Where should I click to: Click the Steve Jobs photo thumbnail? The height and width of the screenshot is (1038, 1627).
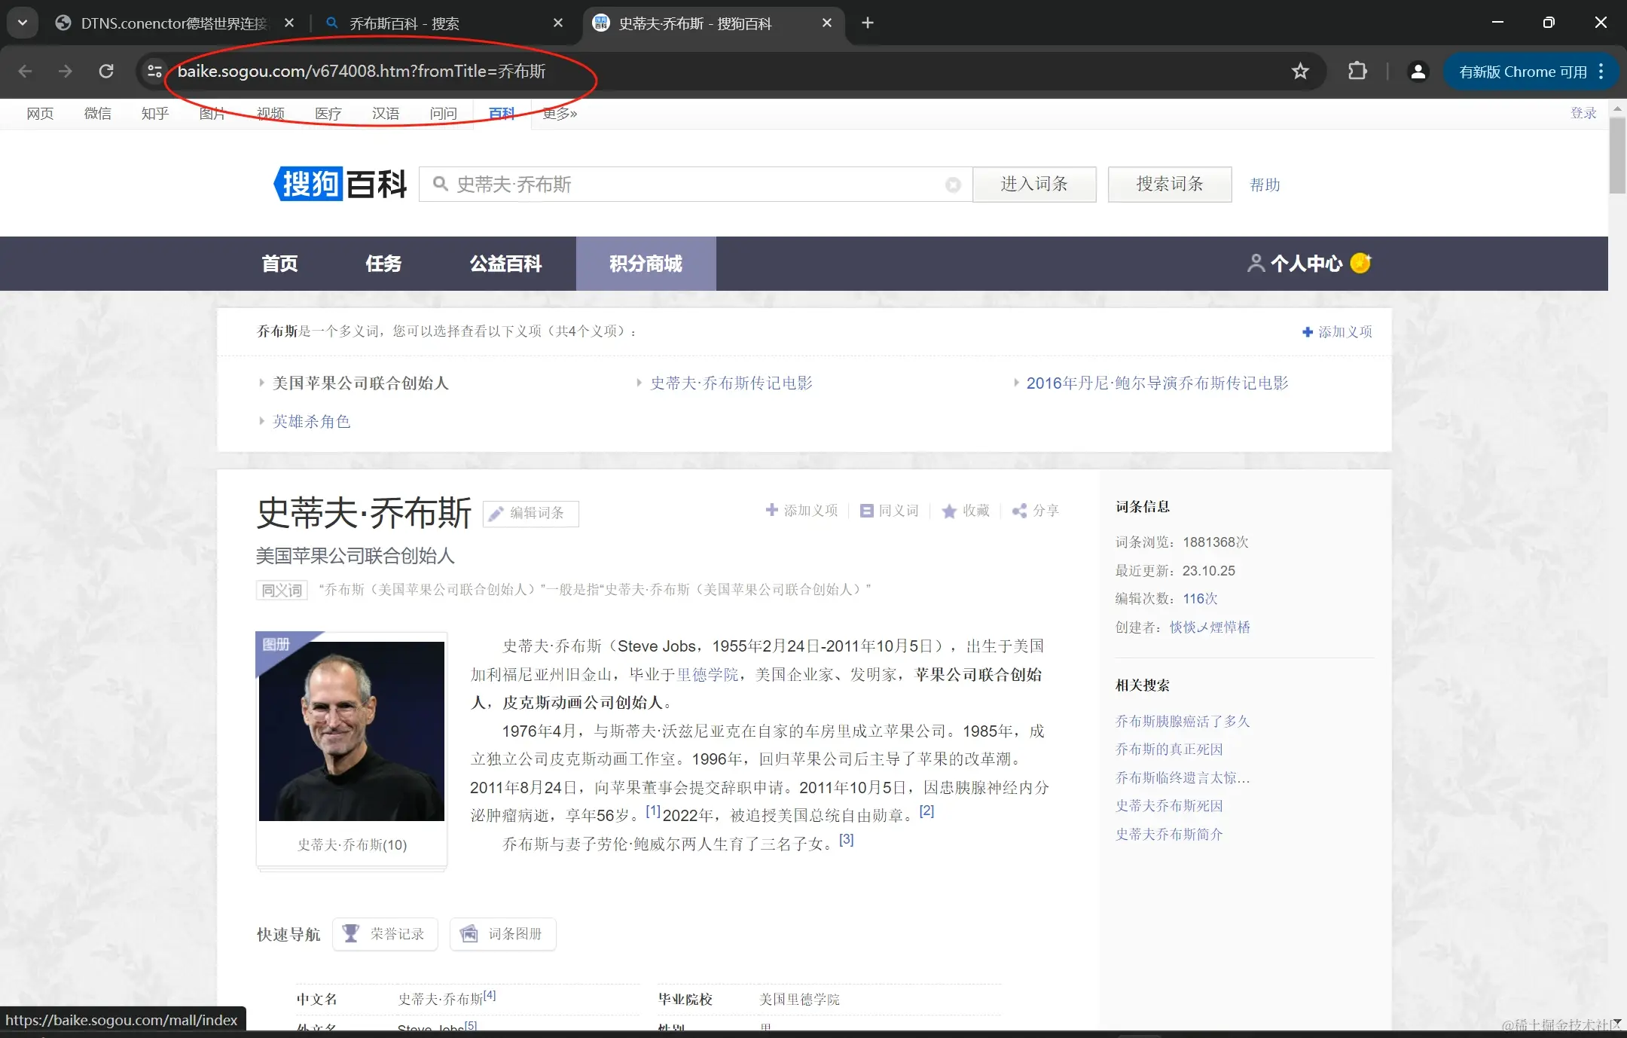(x=352, y=731)
